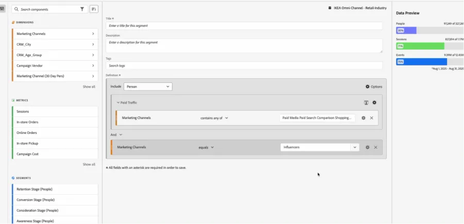Screen dimensions: 464x224
Task: Expand Marketing Channel (30 Day Pers) chevron
Action: click(93, 76)
